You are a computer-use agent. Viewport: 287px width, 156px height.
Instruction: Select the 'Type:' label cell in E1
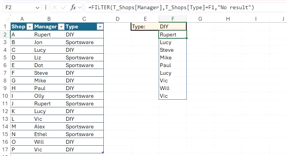[x=145, y=27]
